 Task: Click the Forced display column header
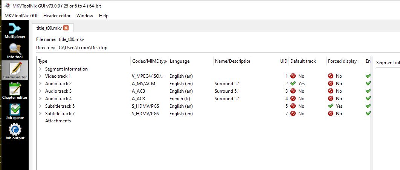345,61
